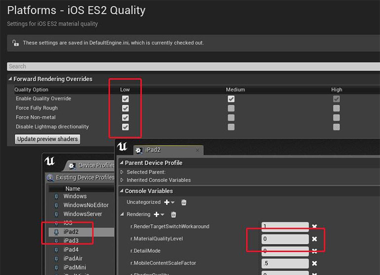Toggle Enable Quality Override for Low
Image resolution: width=380 pixels, height=275 pixels.
125,99
